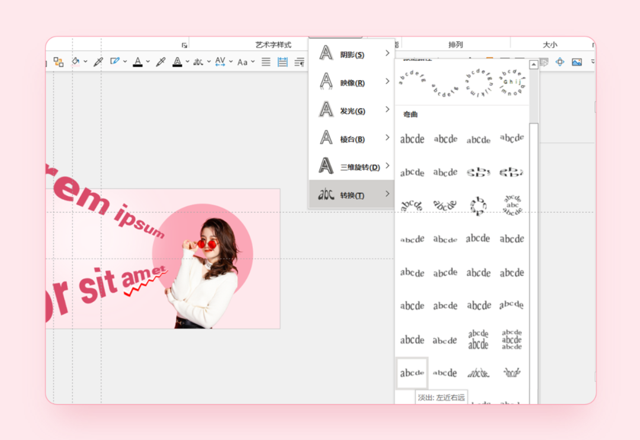
Task: Expand the 转换(T) transform submenu arrow
Action: pyautogui.click(x=388, y=194)
